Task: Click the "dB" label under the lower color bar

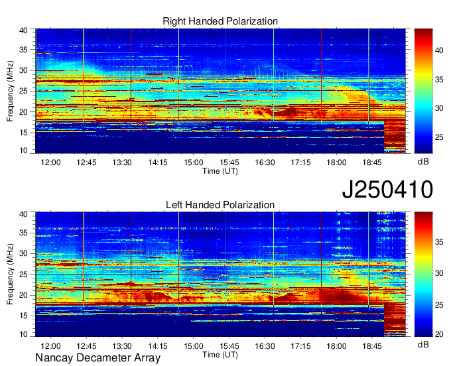Action: click(423, 344)
